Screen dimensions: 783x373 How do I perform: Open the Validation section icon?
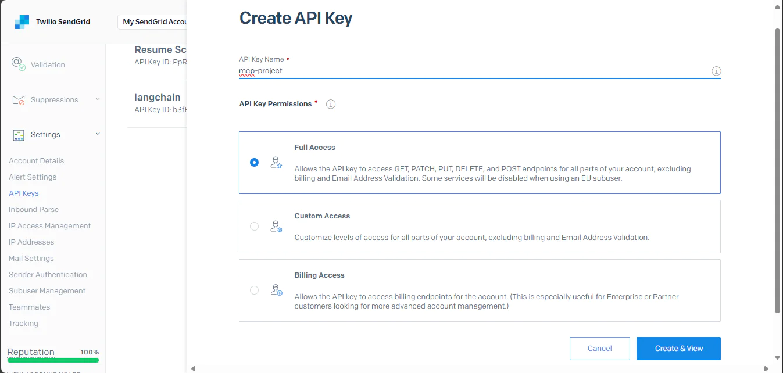pyautogui.click(x=17, y=64)
